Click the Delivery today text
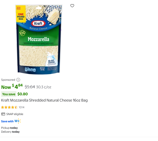The height and width of the screenshot is (141, 158). (10, 132)
